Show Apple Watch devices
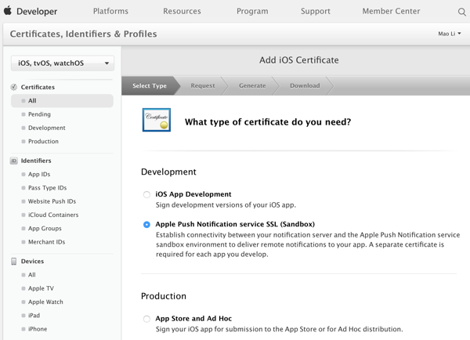Screen dimensions: 470x340 pyautogui.click(x=45, y=302)
